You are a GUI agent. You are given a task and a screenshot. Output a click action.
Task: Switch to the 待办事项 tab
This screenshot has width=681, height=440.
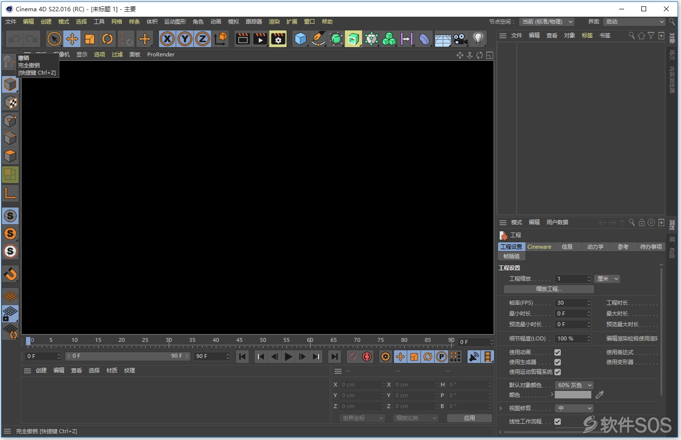(651, 247)
